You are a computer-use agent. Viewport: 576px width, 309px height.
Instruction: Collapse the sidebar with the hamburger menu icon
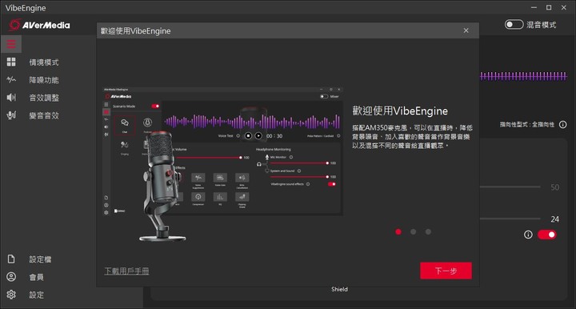pos(11,44)
